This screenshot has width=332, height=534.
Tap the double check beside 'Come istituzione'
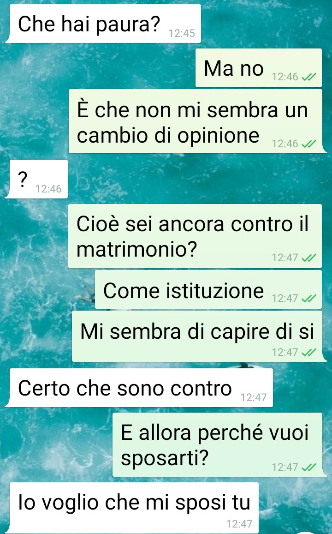(309, 298)
